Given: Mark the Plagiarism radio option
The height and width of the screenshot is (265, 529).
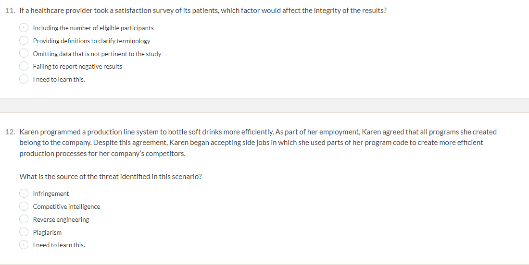Looking at the screenshot, I should pos(24,232).
